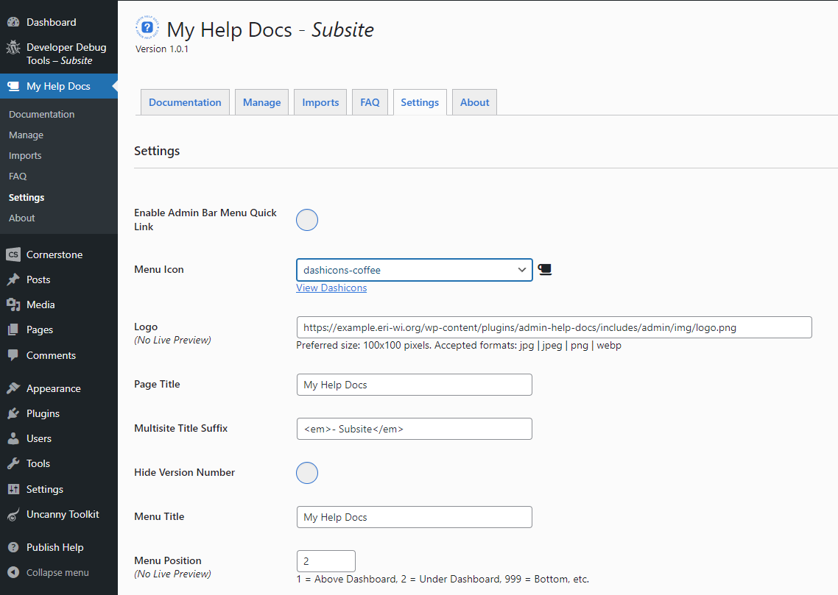Select Documentation from the sidebar submenu
This screenshot has width=838, height=595.
pyautogui.click(x=41, y=114)
